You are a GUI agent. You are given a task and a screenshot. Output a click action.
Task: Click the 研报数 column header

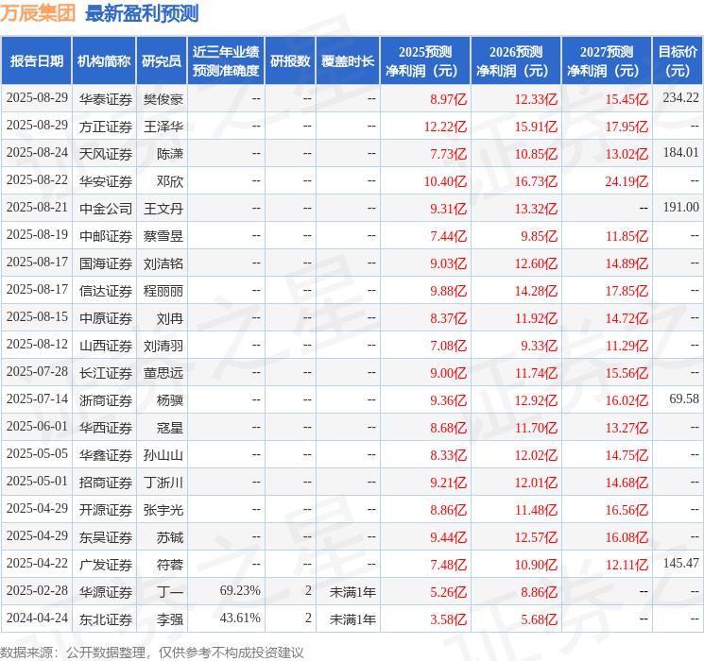[x=290, y=61]
